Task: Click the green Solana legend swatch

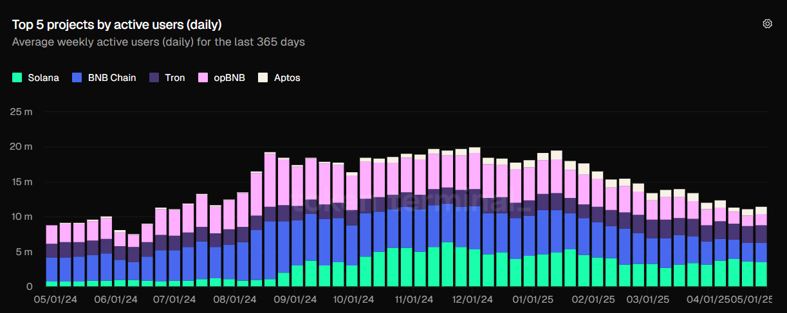Action: (17, 78)
